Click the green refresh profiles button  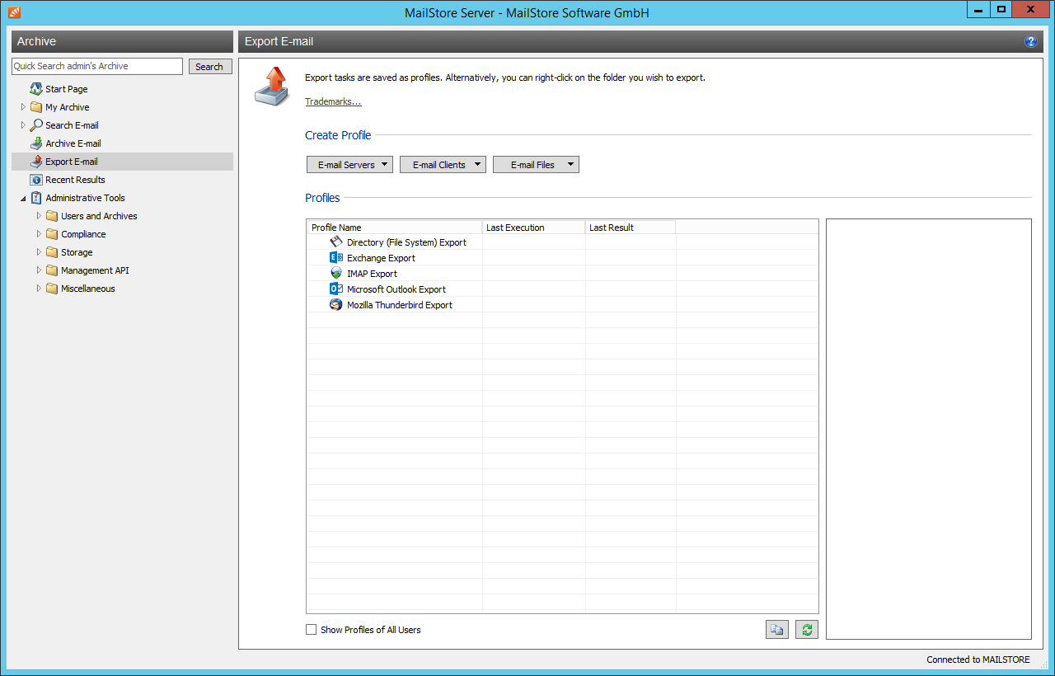click(x=807, y=630)
